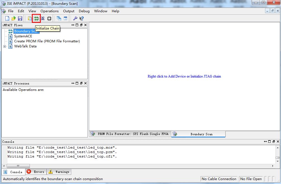The image size is (281, 184).
Task: Maximize the iMPACT Processes panel
Action: [x=77, y=83]
